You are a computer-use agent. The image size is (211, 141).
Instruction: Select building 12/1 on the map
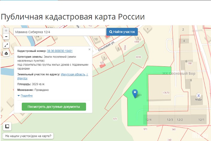(201, 120)
